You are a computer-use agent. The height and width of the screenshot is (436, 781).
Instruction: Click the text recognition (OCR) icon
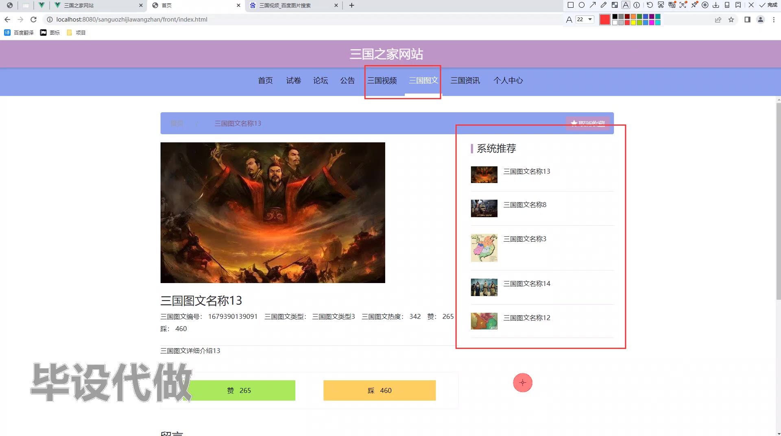coord(683,5)
